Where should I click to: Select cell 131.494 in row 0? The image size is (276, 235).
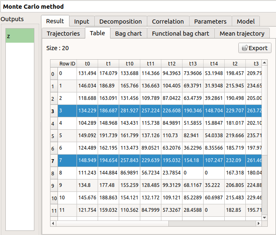[87, 74]
